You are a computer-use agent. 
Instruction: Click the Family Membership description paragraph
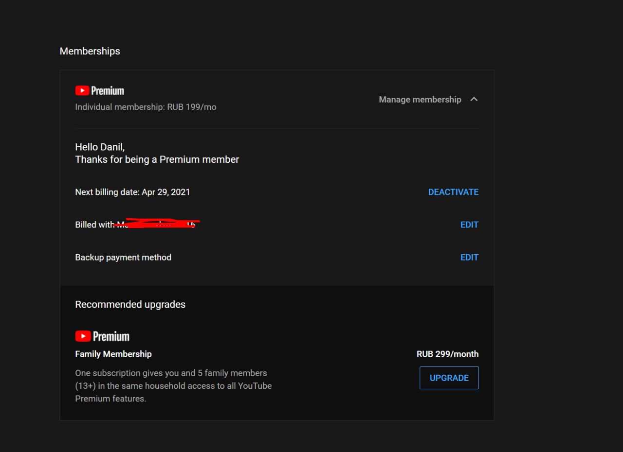click(173, 386)
